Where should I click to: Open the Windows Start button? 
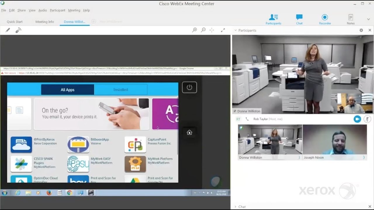(4, 193)
